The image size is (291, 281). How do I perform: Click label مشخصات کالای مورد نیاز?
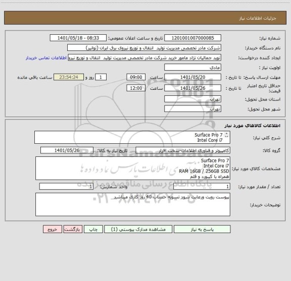pyautogui.click(x=256, y=168)
